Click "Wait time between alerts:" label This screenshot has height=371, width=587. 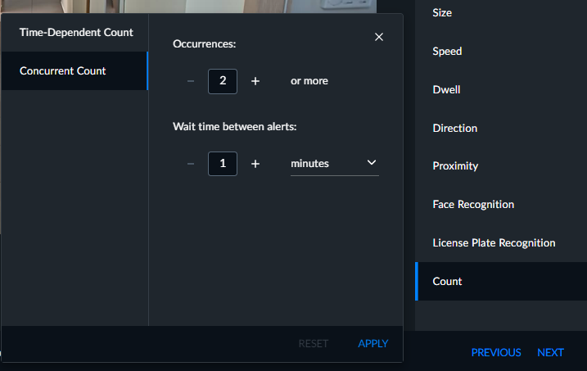pos(235,127)
